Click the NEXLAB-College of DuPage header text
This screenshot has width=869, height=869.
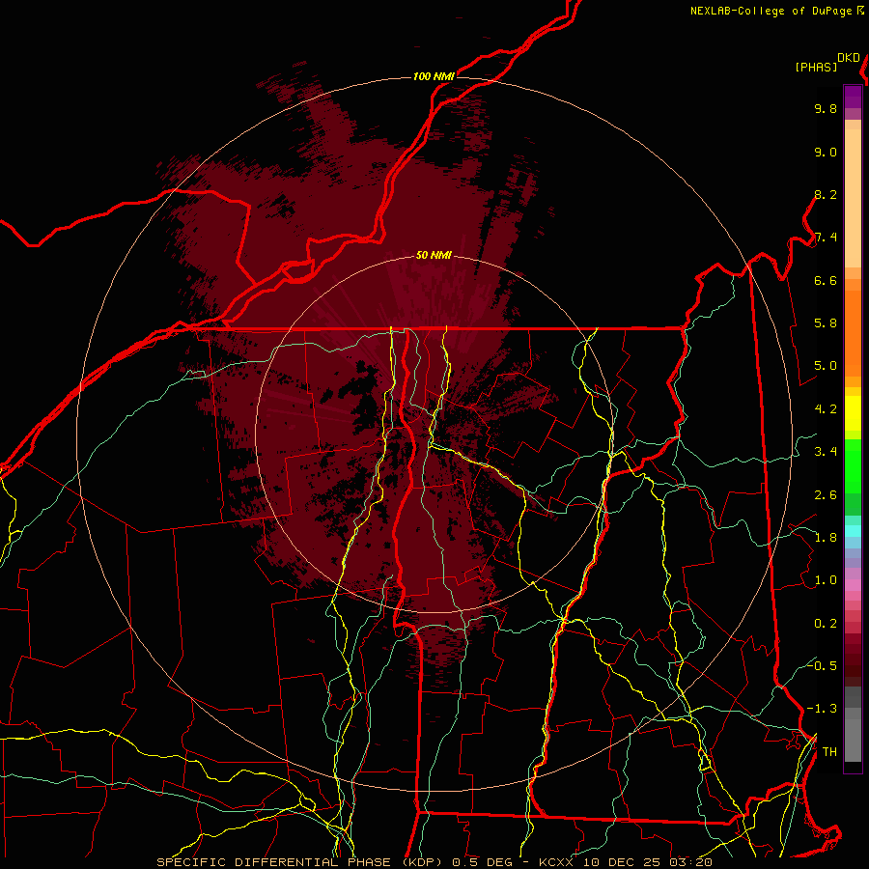click(x=771, y=11)
